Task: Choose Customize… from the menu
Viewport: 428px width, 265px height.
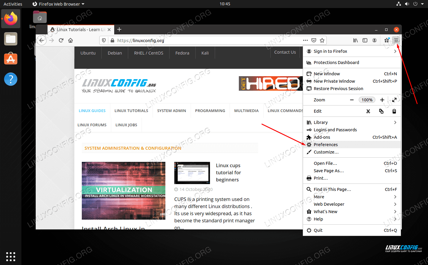Action: pos(352,152)
